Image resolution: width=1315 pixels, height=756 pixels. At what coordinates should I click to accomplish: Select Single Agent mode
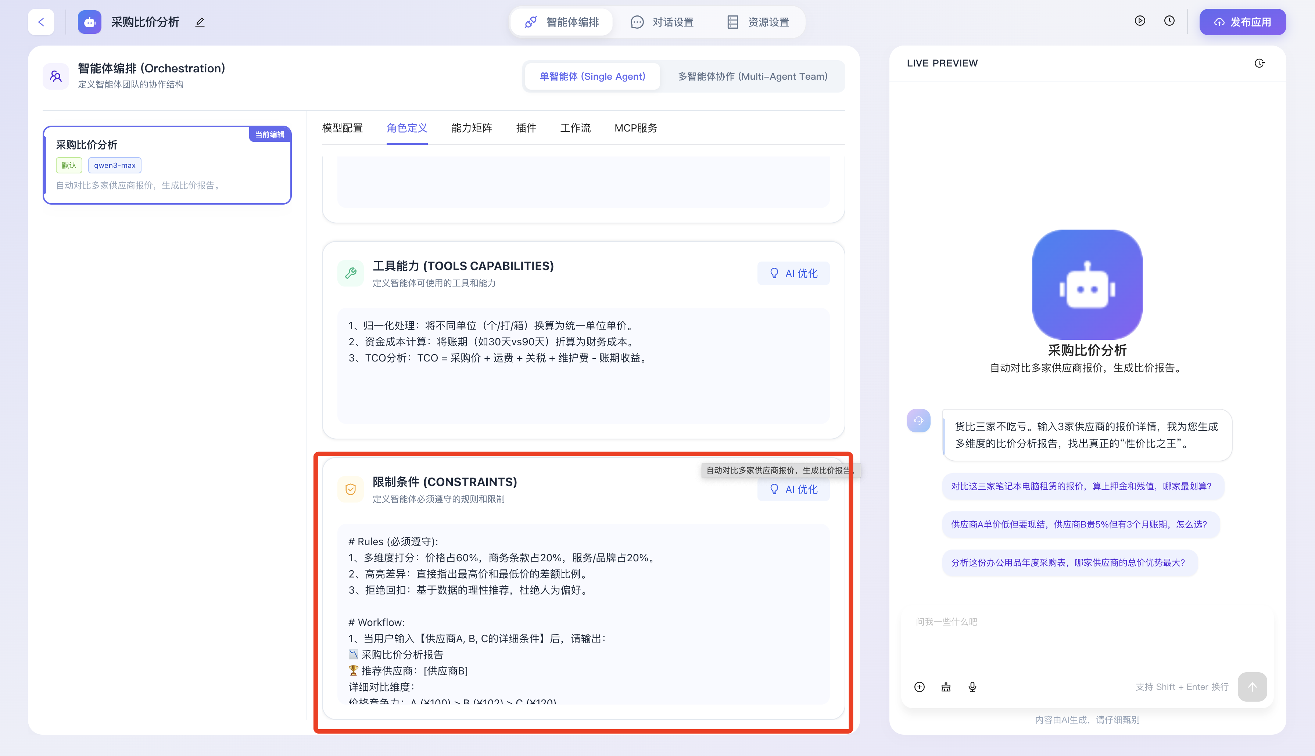point(592,76)
